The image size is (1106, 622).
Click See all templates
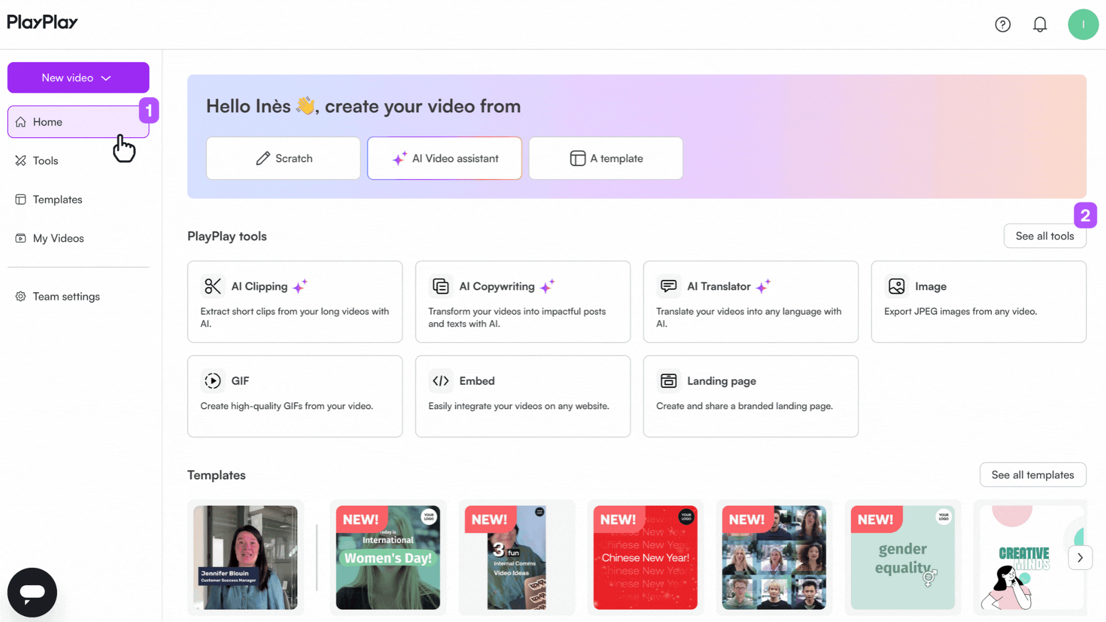[1032, 475]
